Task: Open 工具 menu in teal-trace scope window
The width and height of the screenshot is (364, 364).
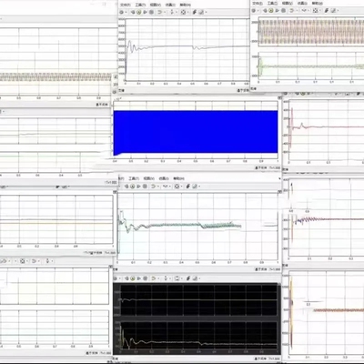Action: point(134,178)
